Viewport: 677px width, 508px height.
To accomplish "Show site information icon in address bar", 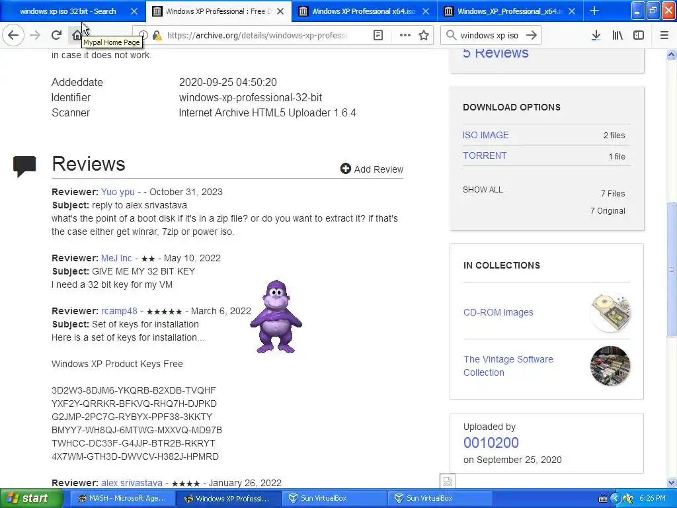I will point(143,36).
